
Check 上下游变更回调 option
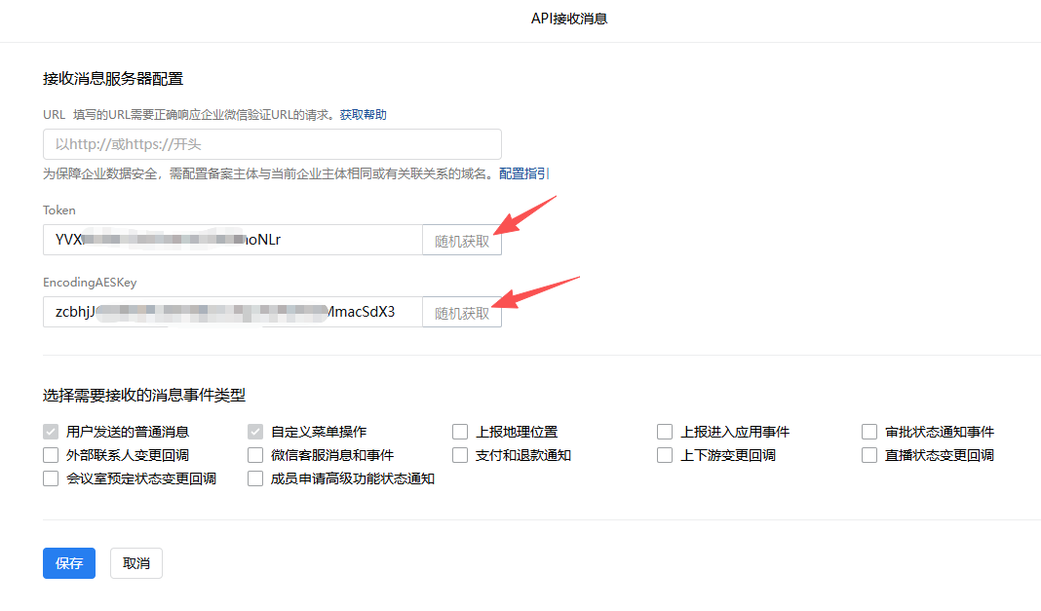tap(665, 455)
